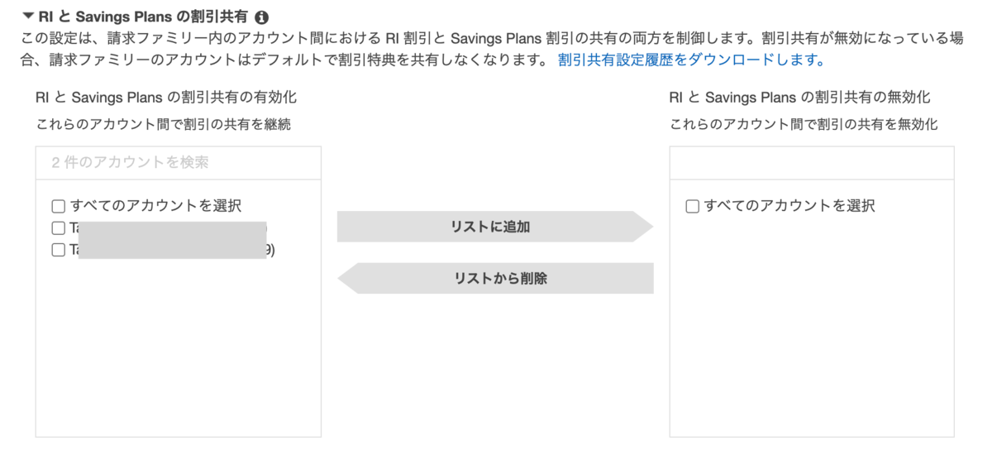This screenshot has height=450, width=992.
Task: Click the RI と Savings Plans の割引共有 section title
Action: [142, 17]
